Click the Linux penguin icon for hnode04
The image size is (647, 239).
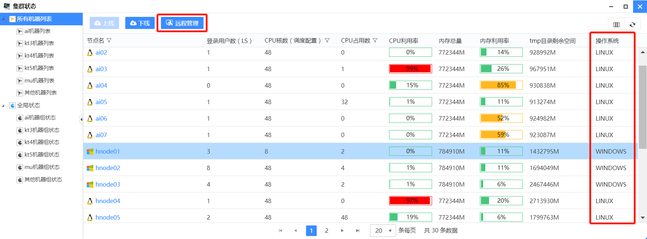[90, 201]
